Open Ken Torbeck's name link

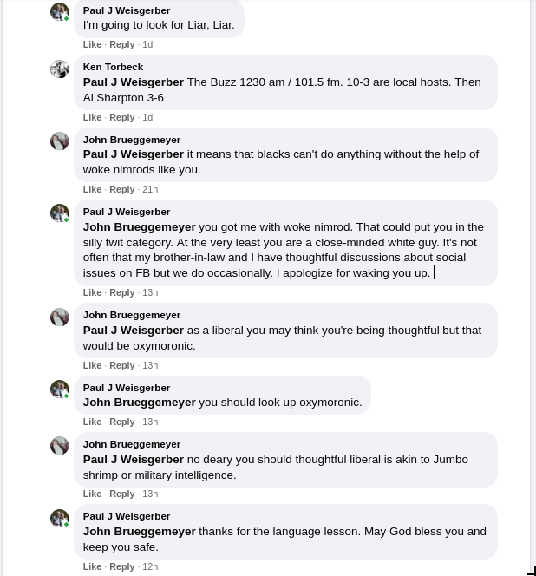click(x=113, y=67)
